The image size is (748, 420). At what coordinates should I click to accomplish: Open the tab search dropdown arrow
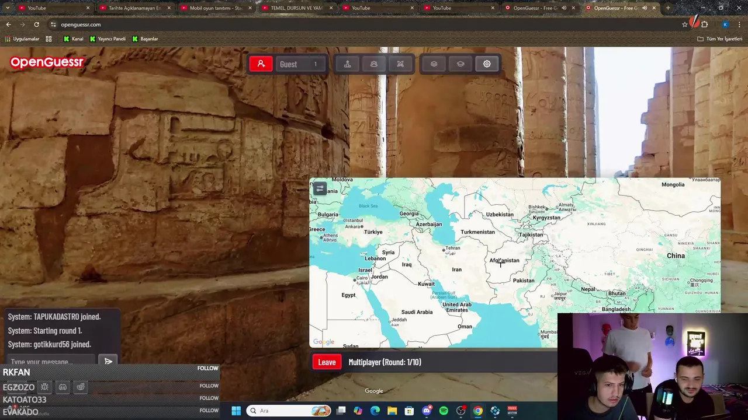(7, 8)
